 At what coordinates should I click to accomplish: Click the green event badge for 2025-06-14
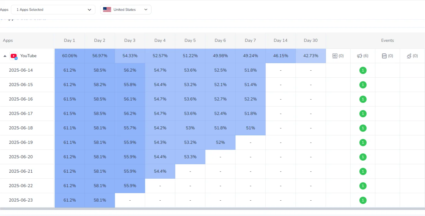[363, 70]
